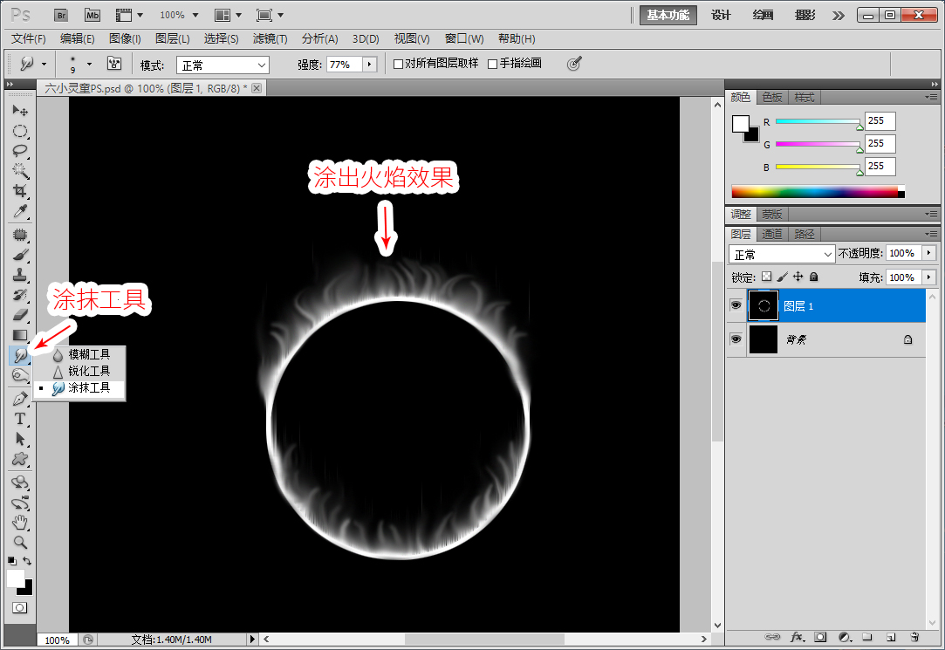Select the 绘画 workspace

tap(763, 15)
